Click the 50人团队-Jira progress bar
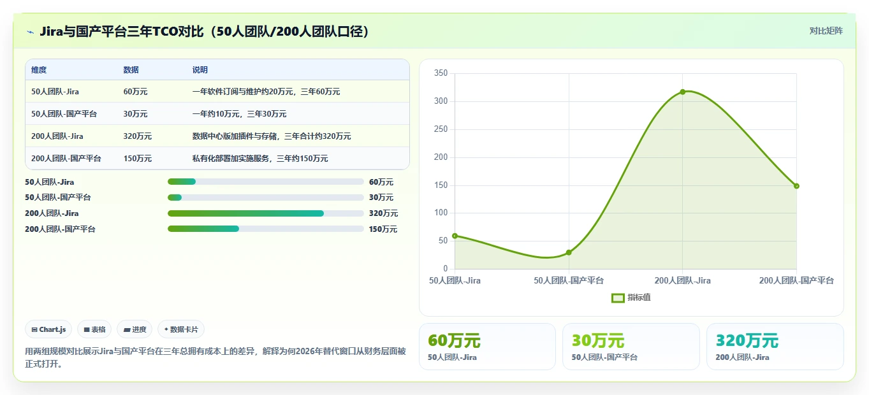The image size is (869, 395). point(265,182)
